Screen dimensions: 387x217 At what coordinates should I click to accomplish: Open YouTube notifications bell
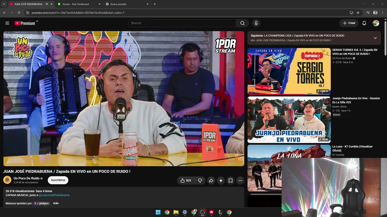click(x=364, y=23)
